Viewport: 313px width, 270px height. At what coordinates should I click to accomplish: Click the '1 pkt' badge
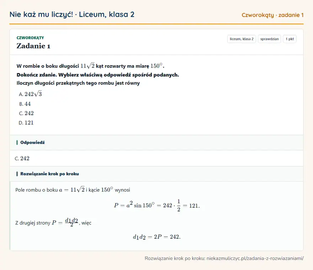tap(290, 39)
